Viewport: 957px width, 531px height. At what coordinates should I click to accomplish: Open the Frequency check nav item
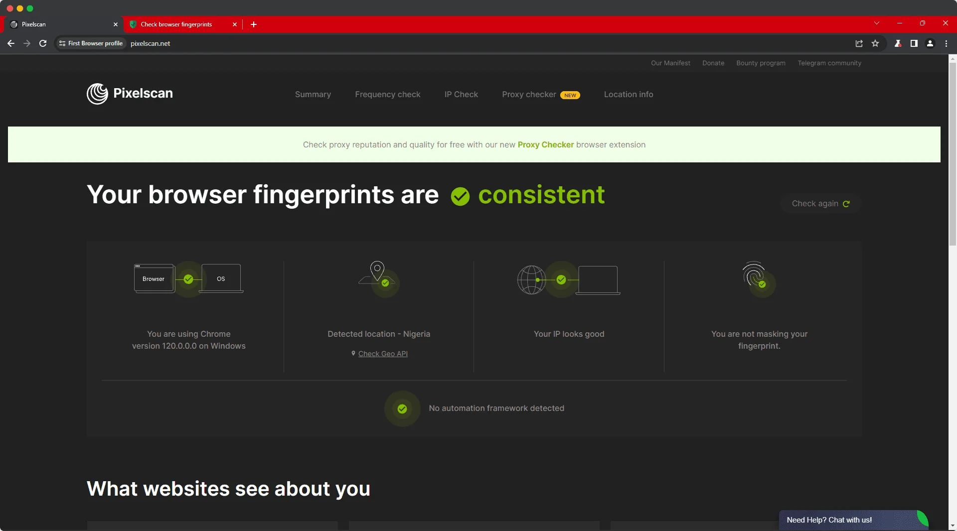pos(388,95)
